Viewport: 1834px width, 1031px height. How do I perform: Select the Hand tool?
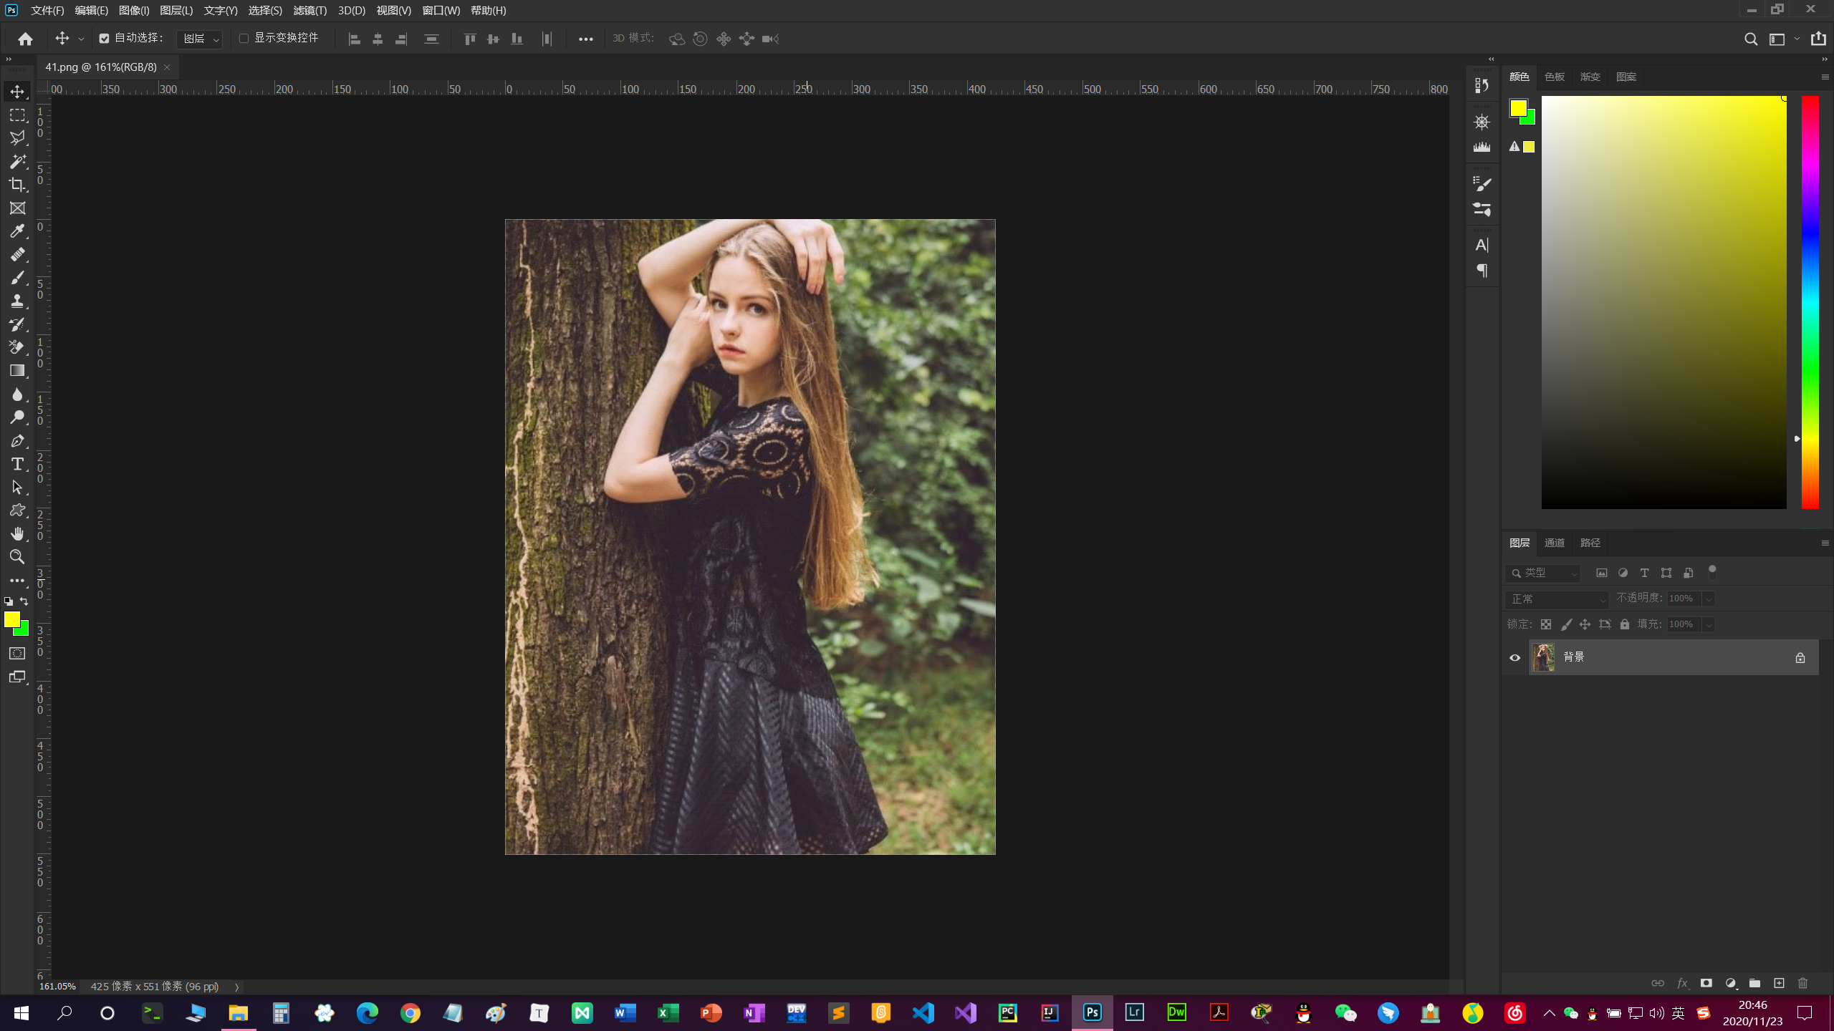tap(17, 533)
